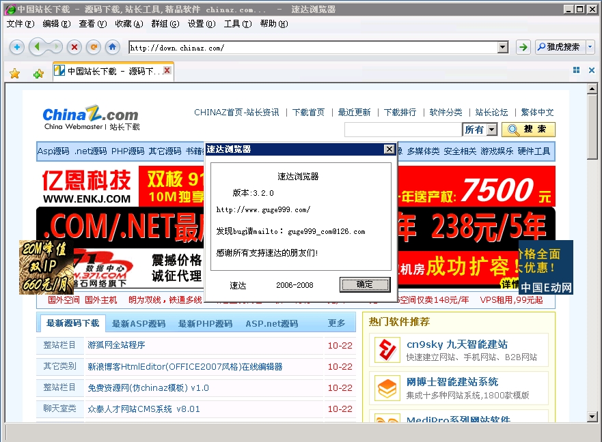Open the 所有 category dropdown
Image resolution: width=602 pixels, height=442 pixels.
(492, 130)
